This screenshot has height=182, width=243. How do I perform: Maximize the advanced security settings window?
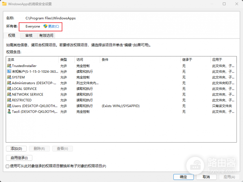pyautogui.click(x=224, y=4)
